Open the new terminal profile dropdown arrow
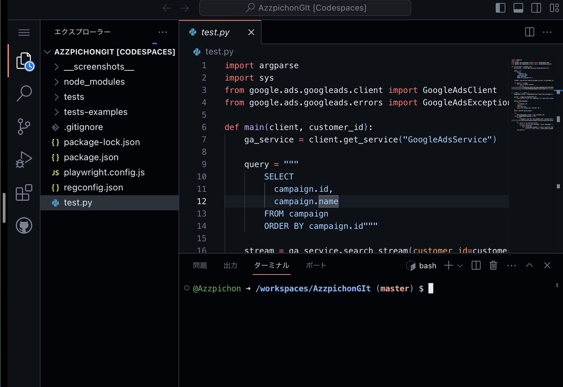This screenshot has width=563, height=387. [460, 266]
